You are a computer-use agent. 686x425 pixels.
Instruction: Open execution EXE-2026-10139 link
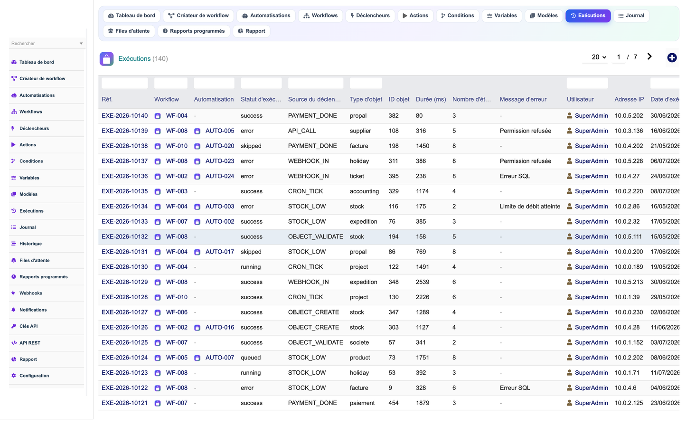click(124, 131)
